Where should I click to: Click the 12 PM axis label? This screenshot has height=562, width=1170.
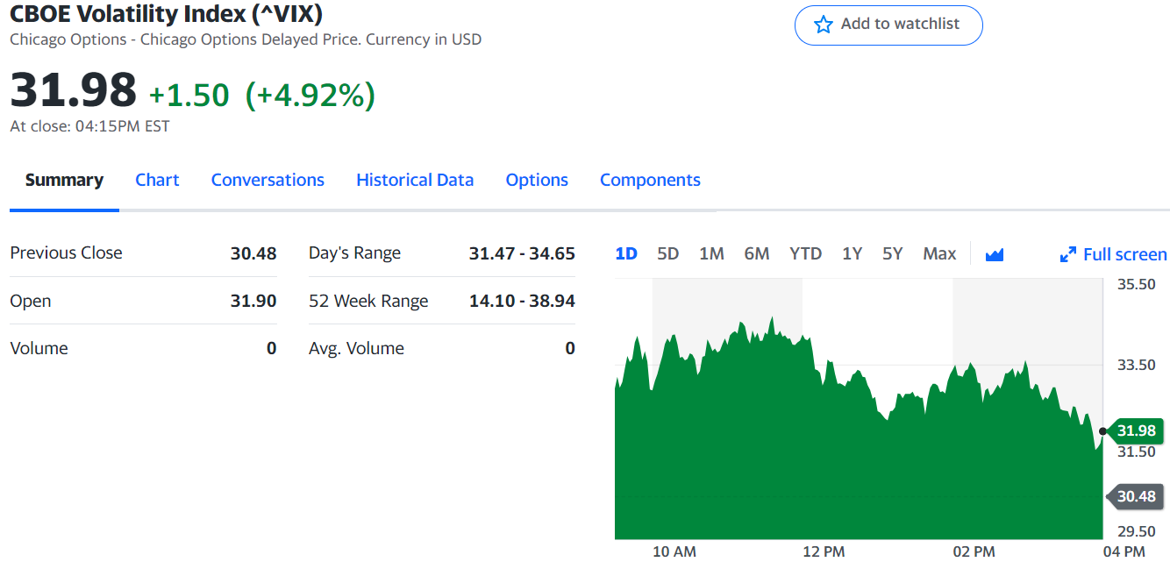point(824,551)
